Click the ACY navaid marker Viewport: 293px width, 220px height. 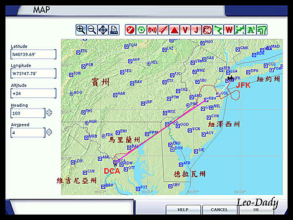click(203, 134)
